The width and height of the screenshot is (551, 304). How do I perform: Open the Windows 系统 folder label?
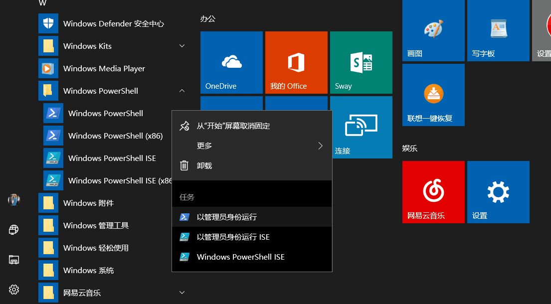click(x=89, y=271)
